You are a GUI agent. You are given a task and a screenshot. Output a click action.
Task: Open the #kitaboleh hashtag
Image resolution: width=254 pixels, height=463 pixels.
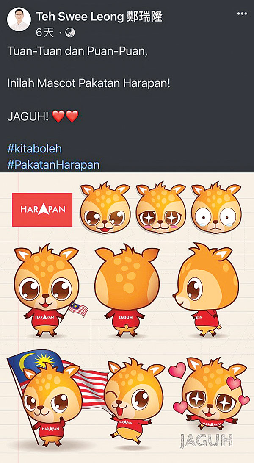pyautogui.click(x=35, y=149)
